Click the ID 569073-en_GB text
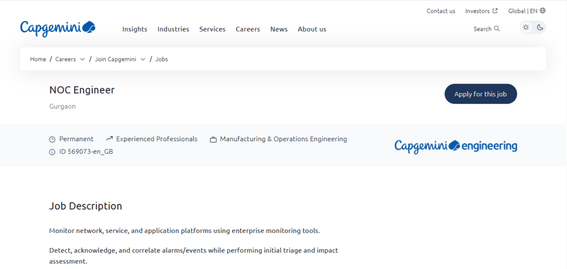567x269 pixels. (x=86, y=152)
